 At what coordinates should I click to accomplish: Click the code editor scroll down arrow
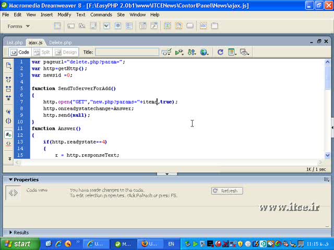pyautogui.click(x=328, y=155)
